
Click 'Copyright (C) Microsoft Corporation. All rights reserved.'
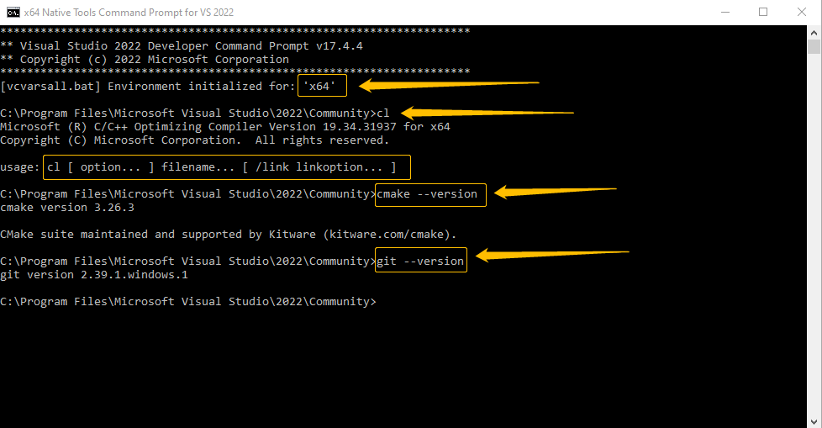tap(194, 140)
